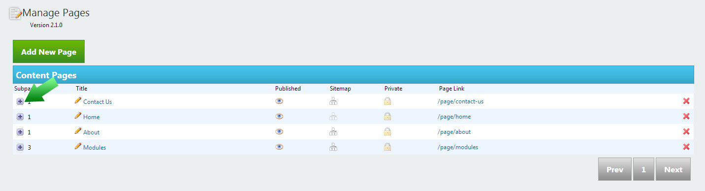Toggle sitemap icon for Modules
Image resolution: width=705 pixels, height=191 pixels.
pos(333,147)
